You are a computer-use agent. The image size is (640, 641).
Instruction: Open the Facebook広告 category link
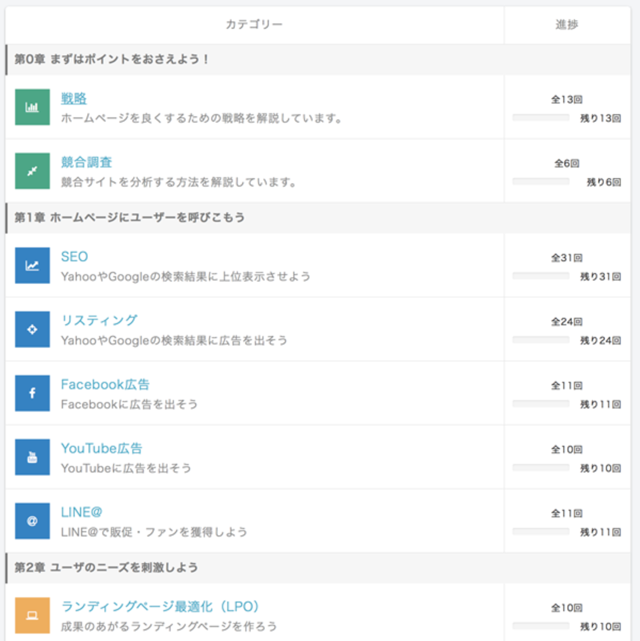tap(105, 385)
